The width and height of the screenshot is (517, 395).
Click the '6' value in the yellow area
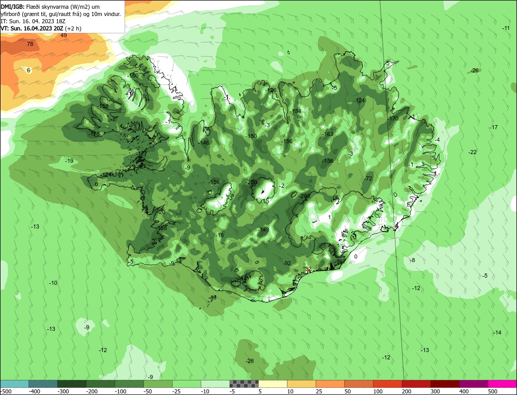coord(28,70)
